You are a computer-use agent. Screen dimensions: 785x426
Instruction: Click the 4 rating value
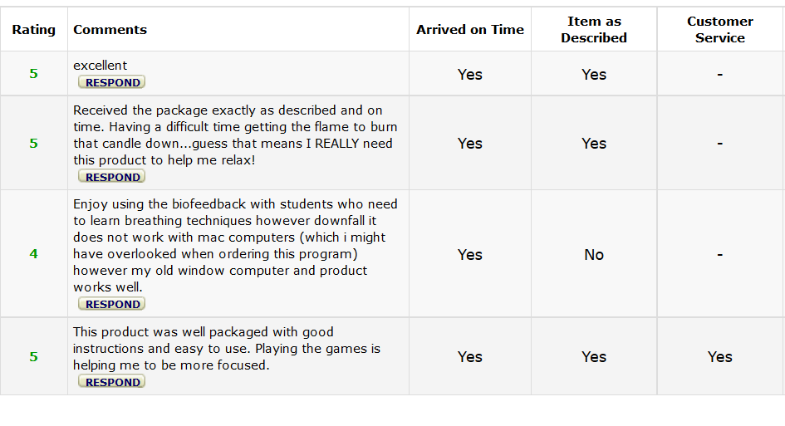[34, 254]
